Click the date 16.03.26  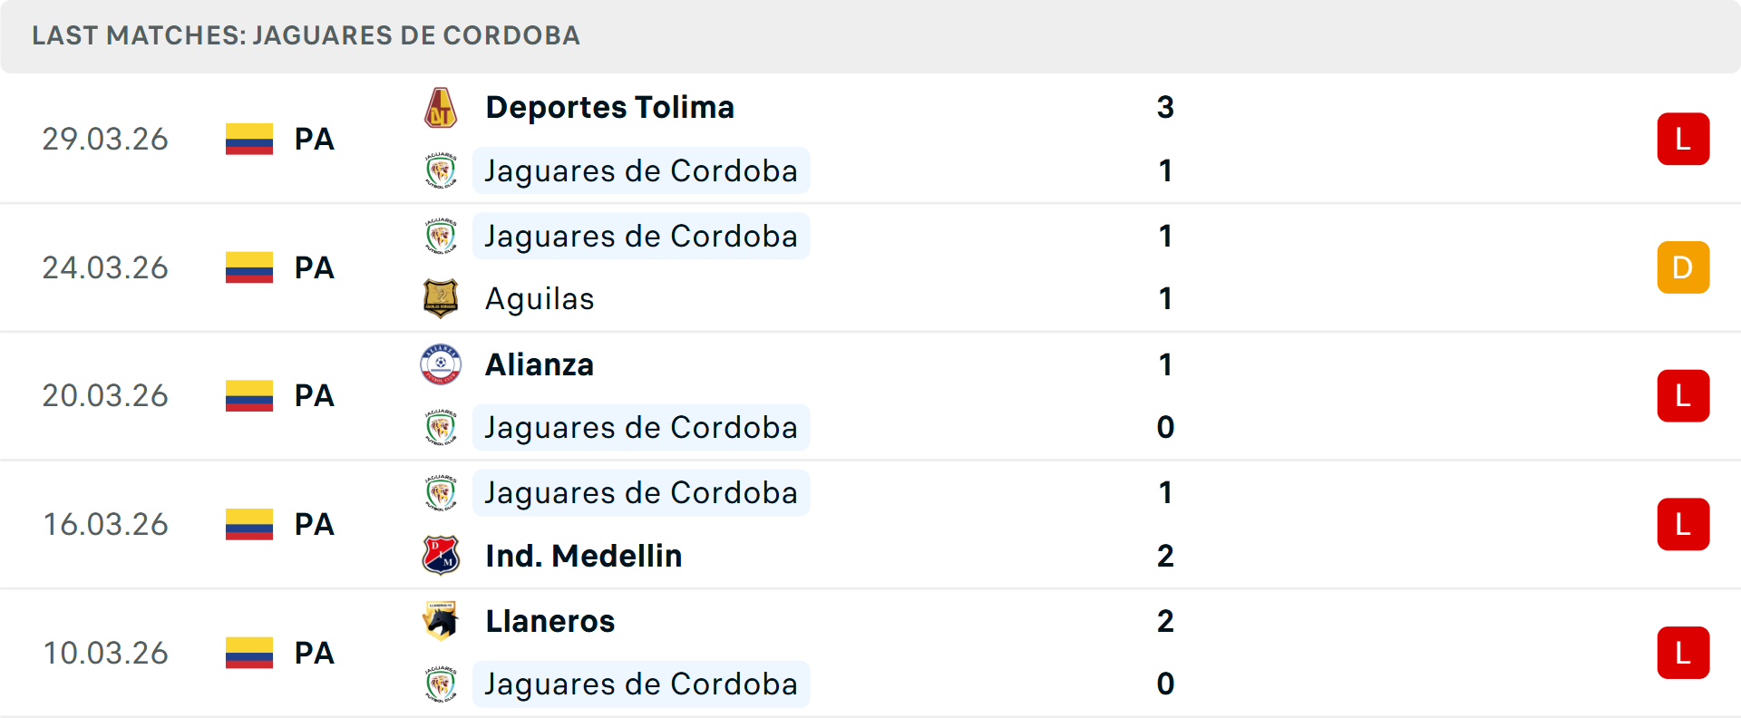coord(105,524)
